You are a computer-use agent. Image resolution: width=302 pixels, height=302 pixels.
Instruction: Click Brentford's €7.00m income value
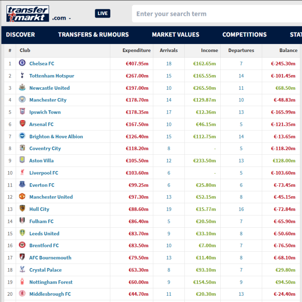(207, 245)
